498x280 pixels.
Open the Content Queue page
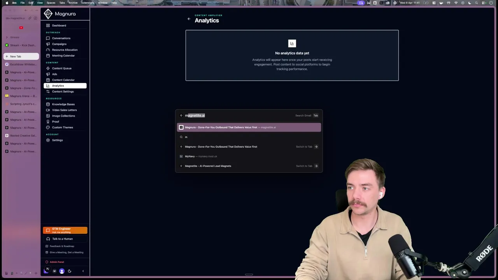[x=65, y=68]
